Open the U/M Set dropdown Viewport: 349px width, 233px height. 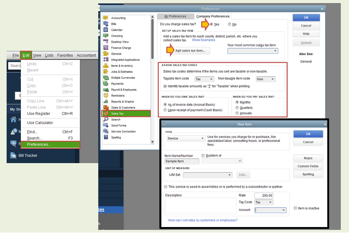(x=208, y=175)
